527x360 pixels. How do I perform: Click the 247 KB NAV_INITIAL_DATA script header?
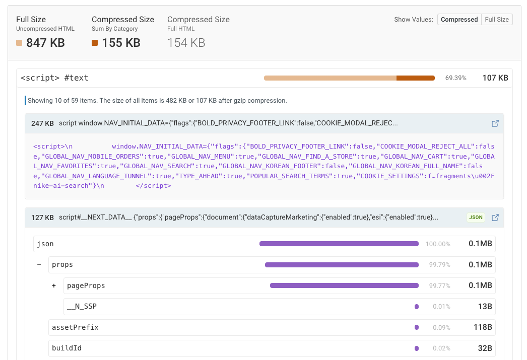click(x=227, y=123)
